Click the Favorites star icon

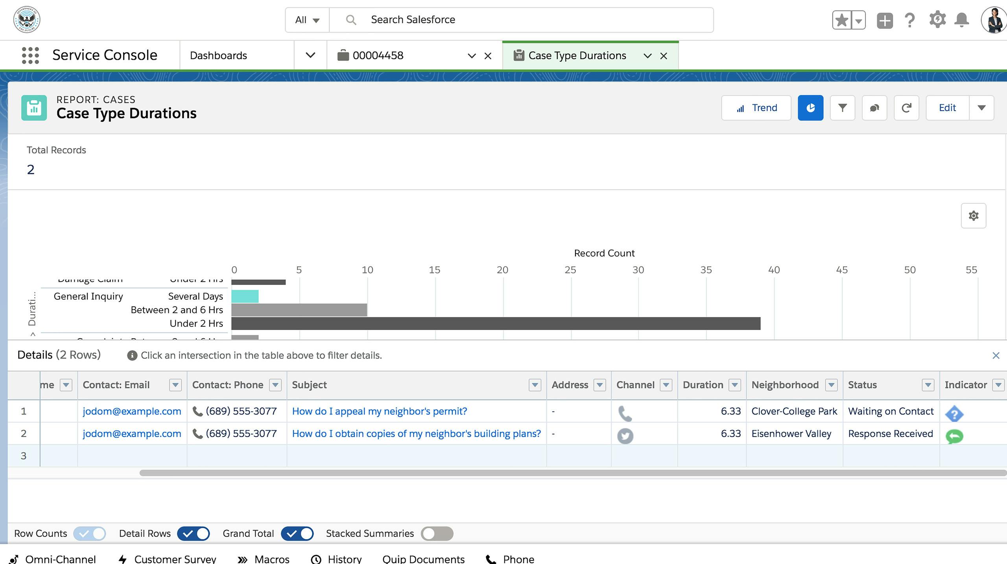click(841, 20)
